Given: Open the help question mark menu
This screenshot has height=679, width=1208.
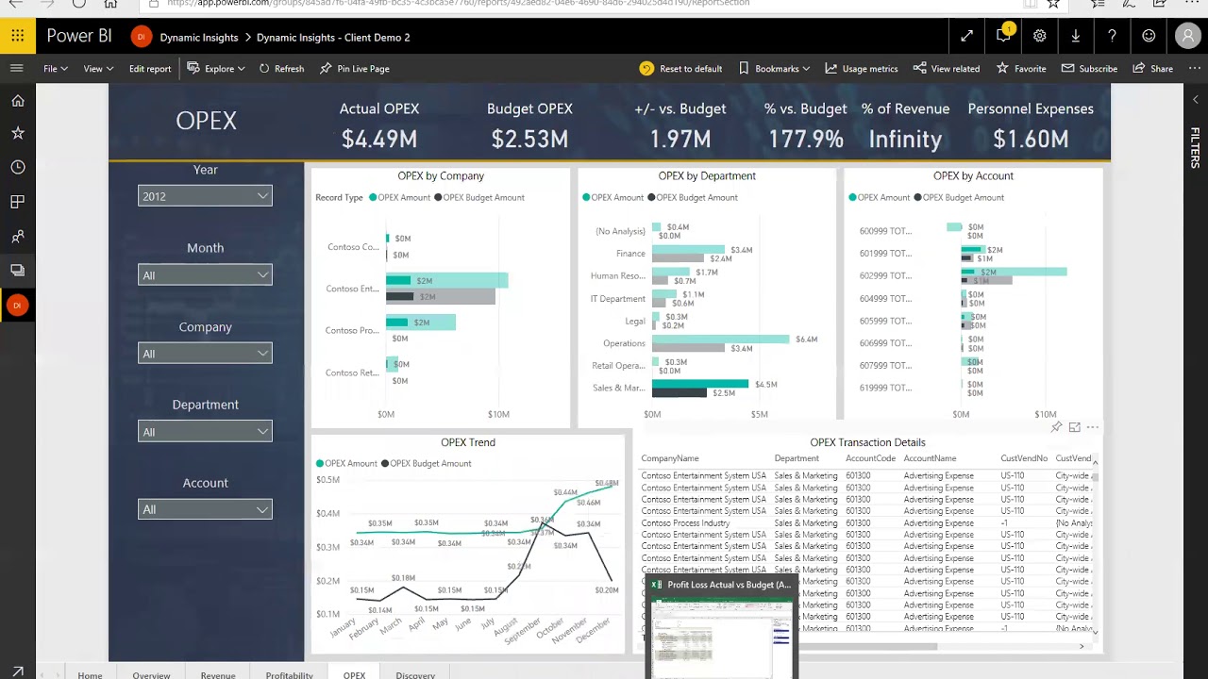Looking at the screenshot, I should pos(1112,37).
